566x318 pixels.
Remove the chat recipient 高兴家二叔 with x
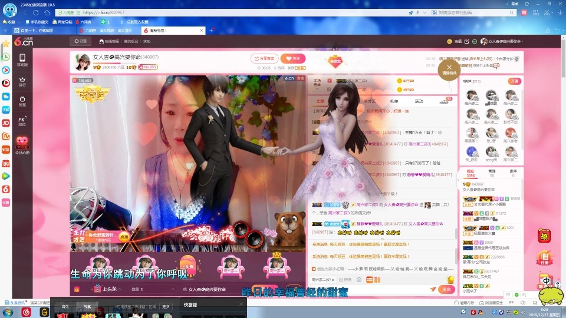point(333,280)
